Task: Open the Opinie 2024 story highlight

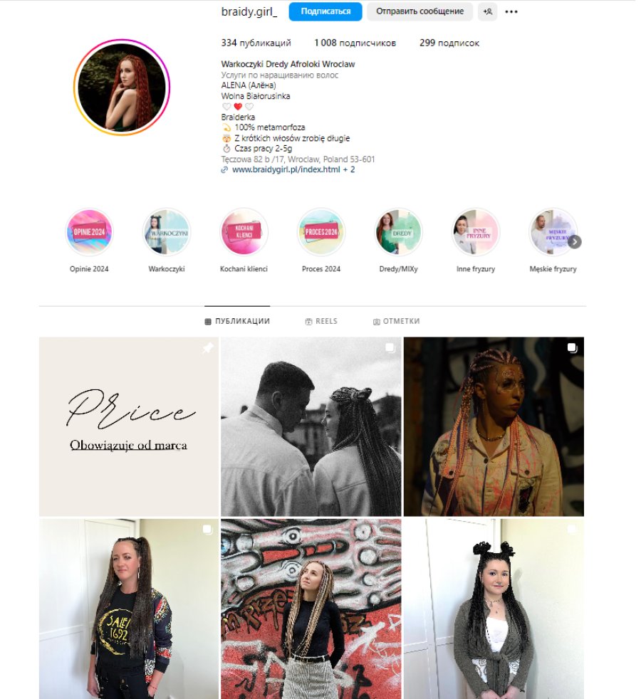Action: tap(89, 232)
